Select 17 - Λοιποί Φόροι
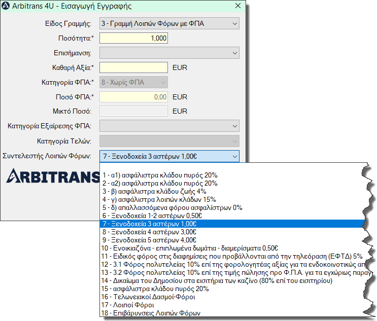 tap(232, 305)
